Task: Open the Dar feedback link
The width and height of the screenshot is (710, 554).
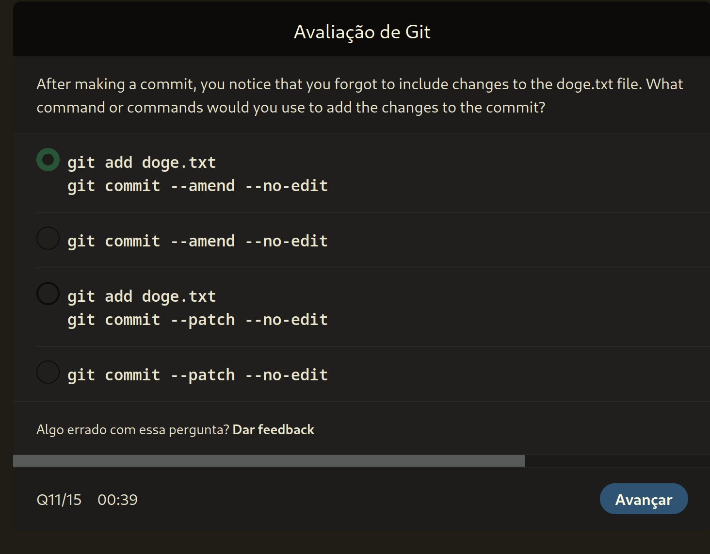Action: click(273, 429)
